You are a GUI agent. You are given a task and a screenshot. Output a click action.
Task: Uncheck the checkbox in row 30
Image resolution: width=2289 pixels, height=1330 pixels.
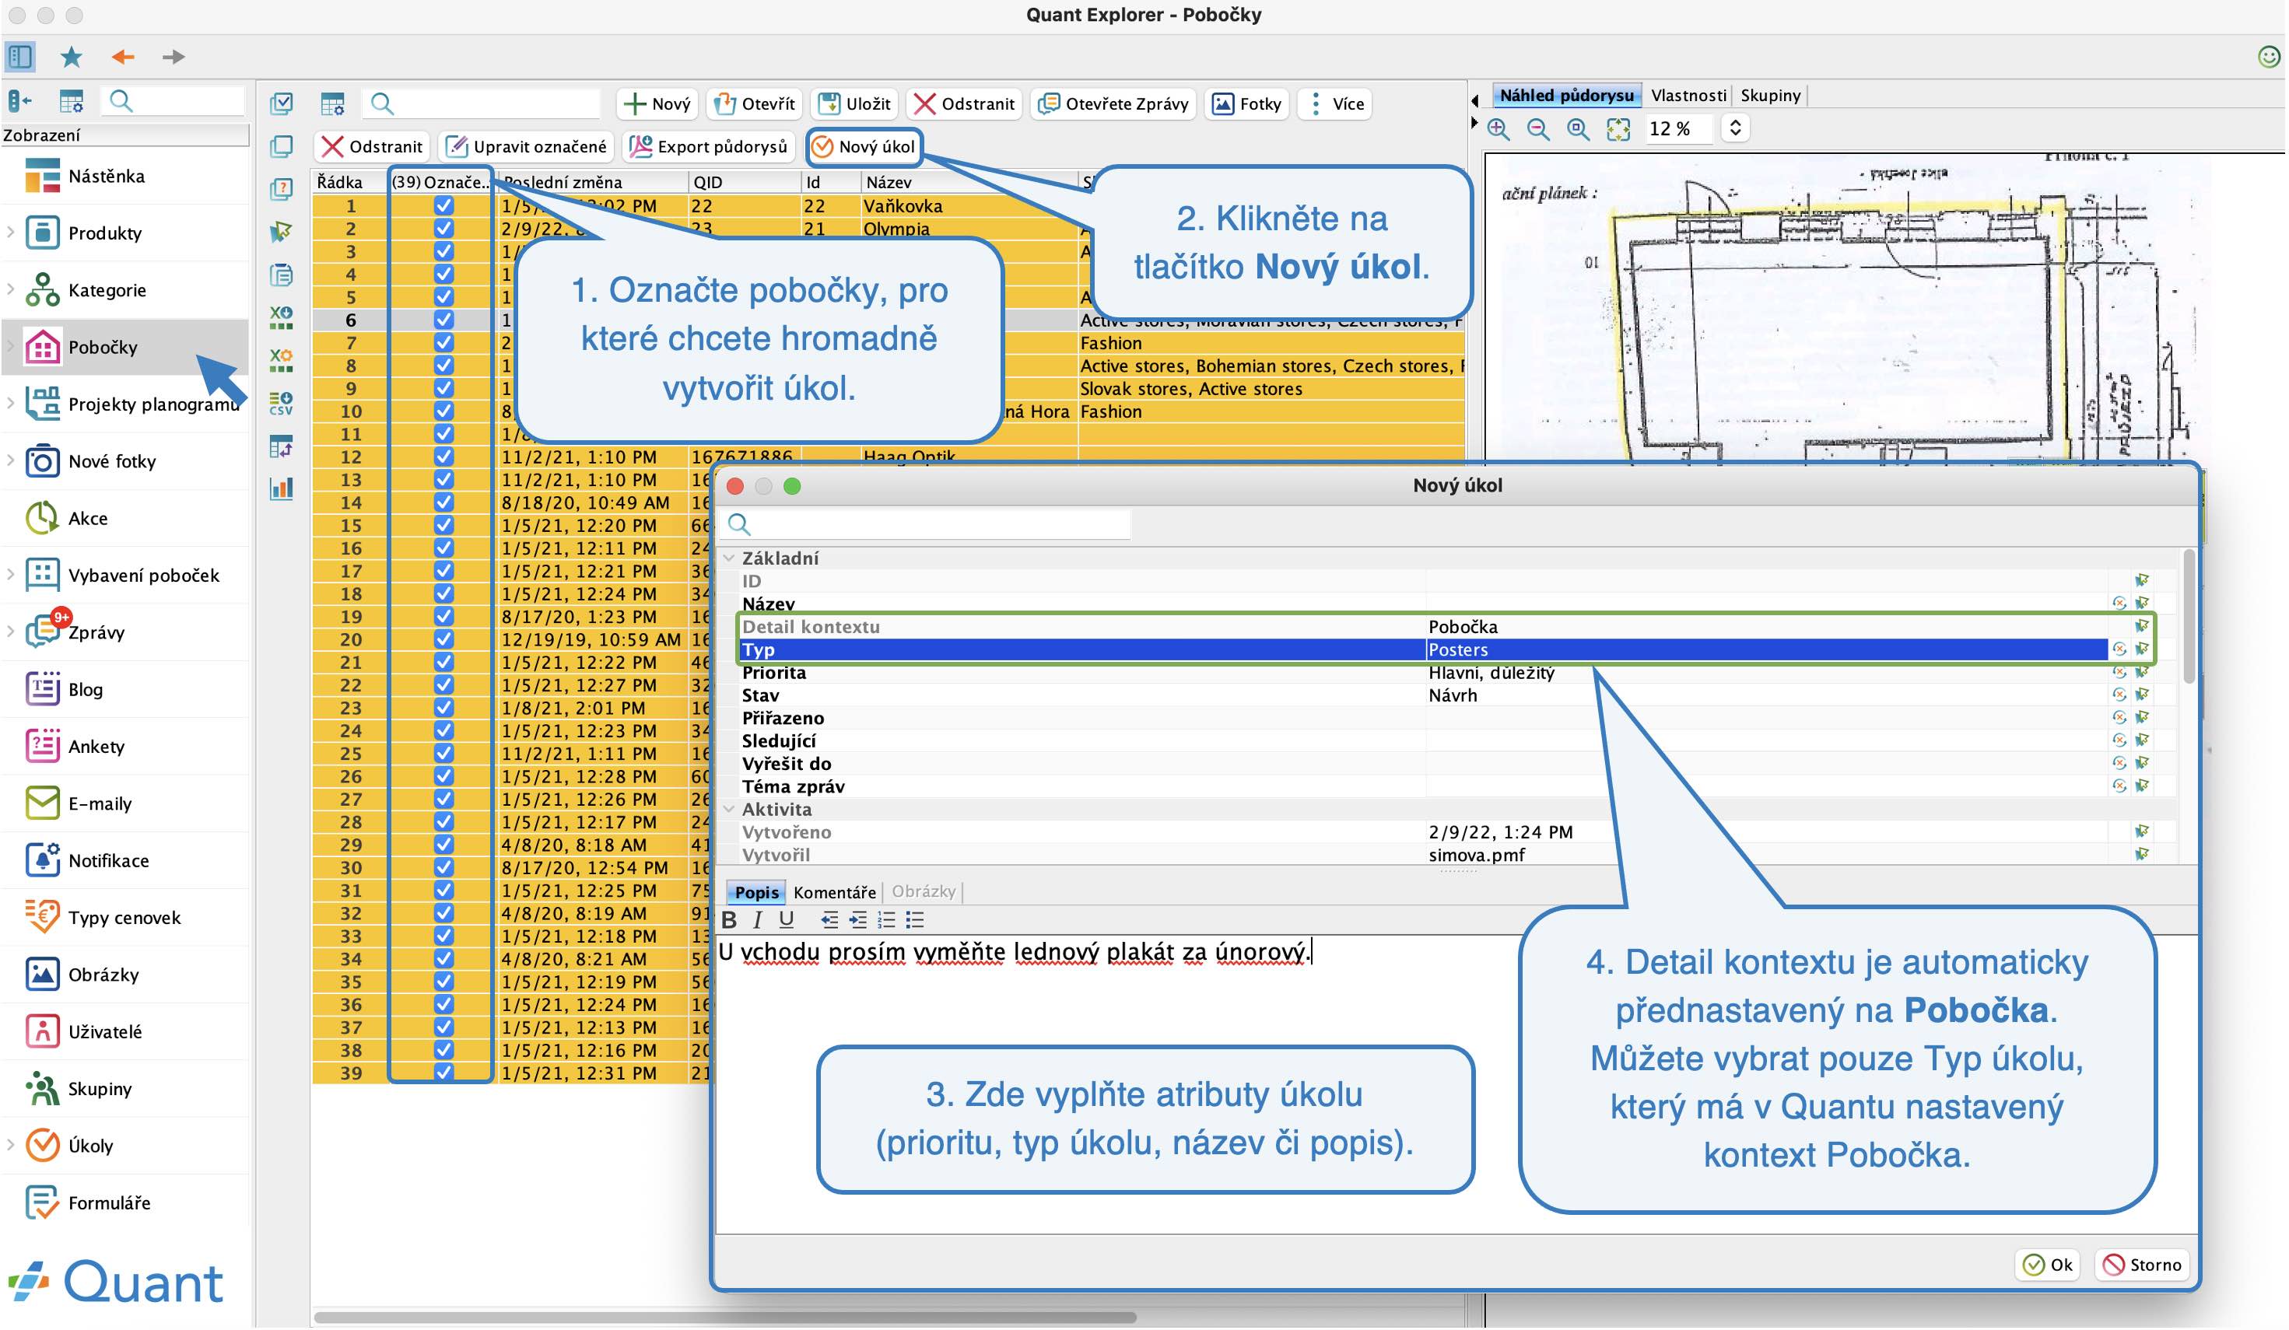pyautogui.click(x=443, y=867)
